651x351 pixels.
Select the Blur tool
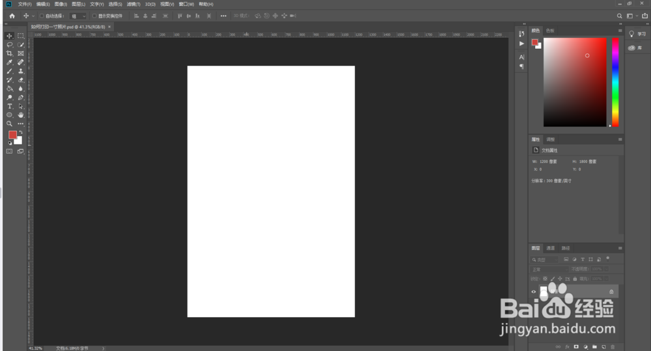[x=20, y=89]
